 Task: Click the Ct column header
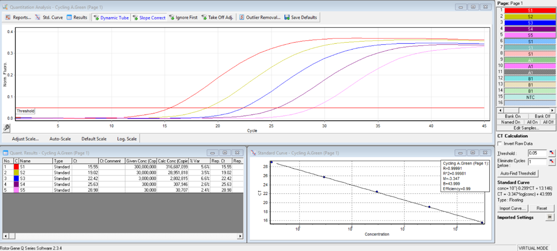click(x=85, y=161)
